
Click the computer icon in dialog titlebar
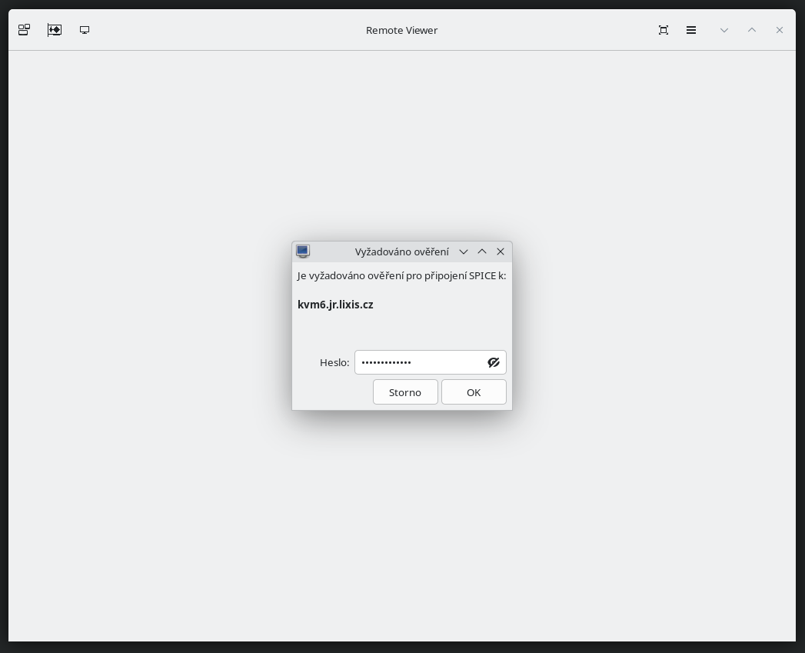[303, 252]
